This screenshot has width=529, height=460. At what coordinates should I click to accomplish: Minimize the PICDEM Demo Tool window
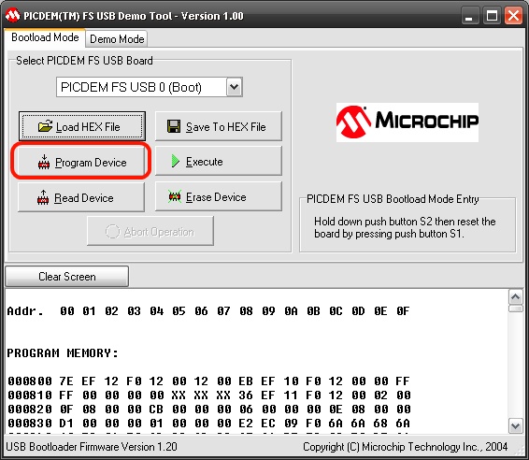(470, 16)
